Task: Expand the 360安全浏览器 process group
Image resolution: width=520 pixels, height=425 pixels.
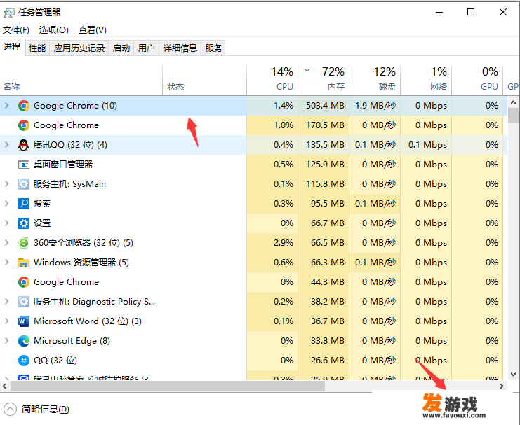Action: [x=6, y=243]
